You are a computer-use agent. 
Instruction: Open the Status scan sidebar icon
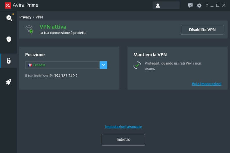tap(9, 18)
